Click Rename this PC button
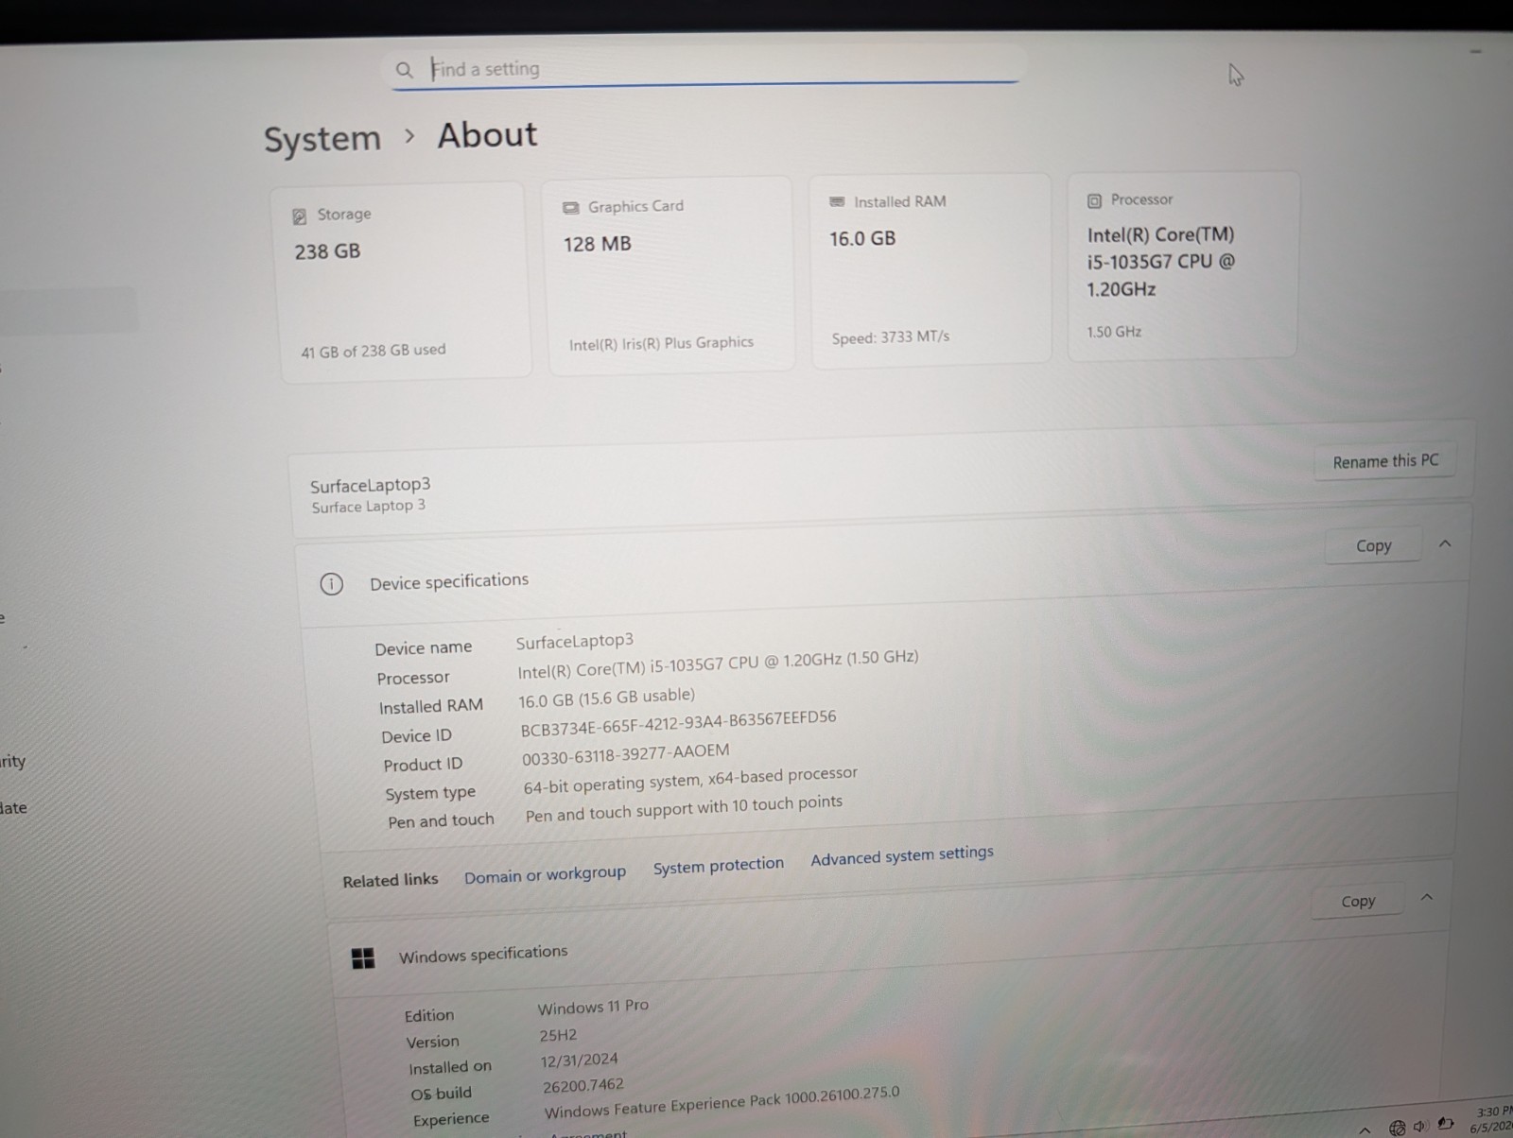1513x1138 pixels. click(1385, 461)
